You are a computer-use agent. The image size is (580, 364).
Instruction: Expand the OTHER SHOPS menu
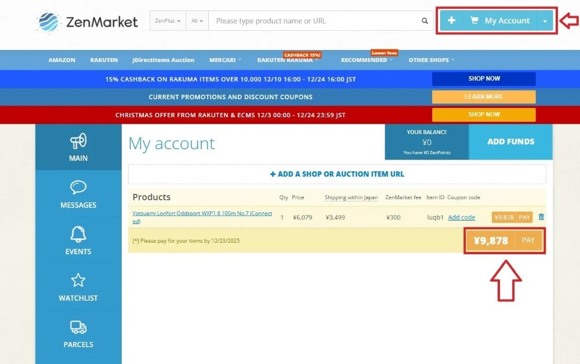click(x=432, y=60)
